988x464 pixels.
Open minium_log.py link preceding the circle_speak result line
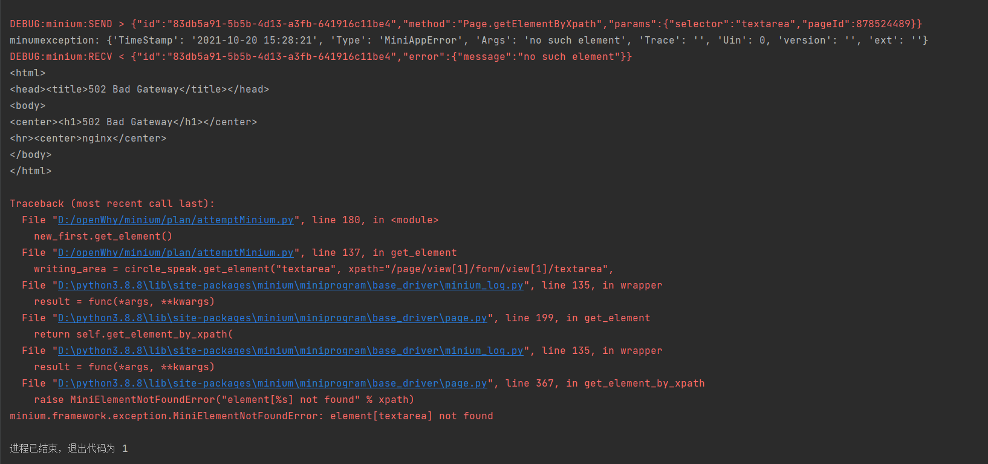(x=291, y=286)
